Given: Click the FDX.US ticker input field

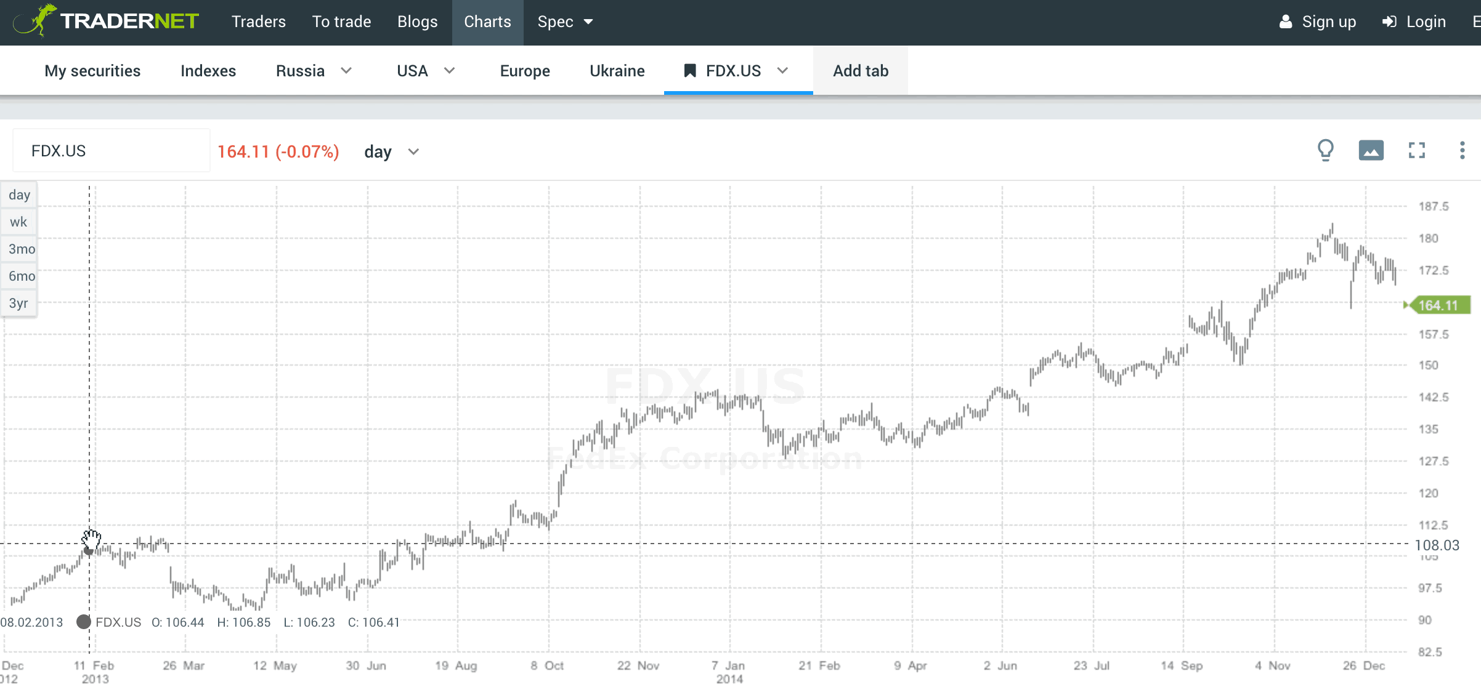Looking at the screenshot, I should click(112, 151).
